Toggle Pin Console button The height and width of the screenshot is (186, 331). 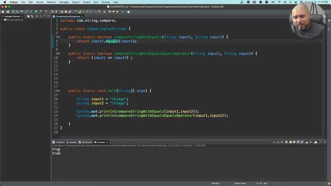pos(307,142)
